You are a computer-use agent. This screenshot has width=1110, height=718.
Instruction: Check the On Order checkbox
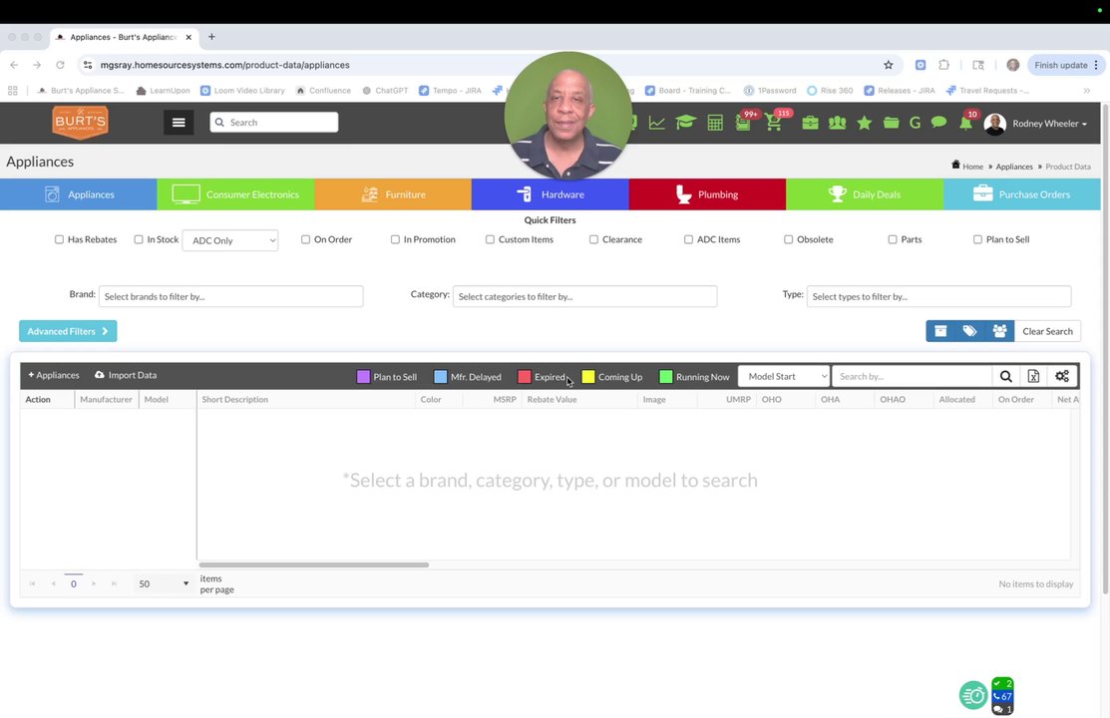[x=306, y=239]
